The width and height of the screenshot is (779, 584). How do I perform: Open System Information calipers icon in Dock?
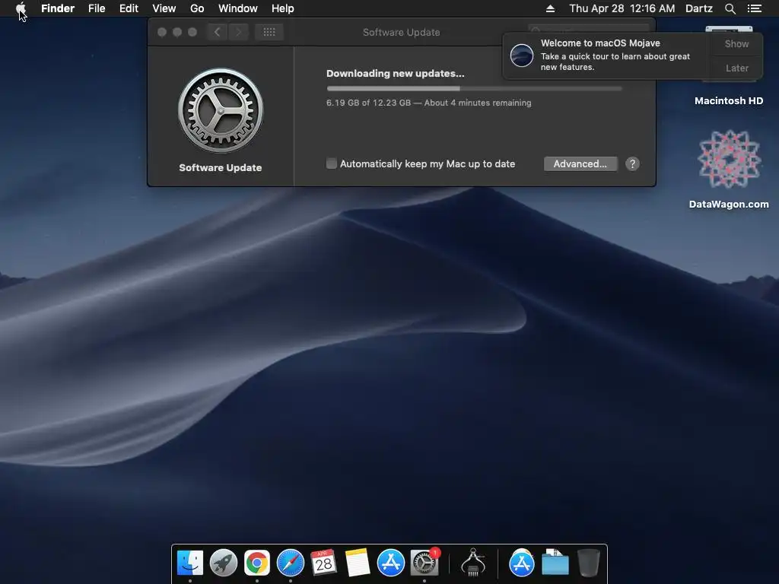[x=473, y=563]
